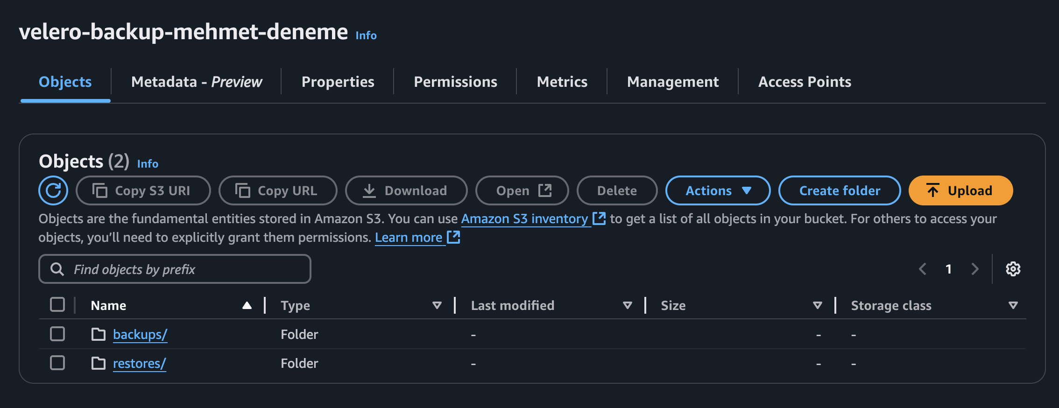Click external link icon beside Learn more
This screenshot has width=1059, height=408.
(x=453, y=237)
